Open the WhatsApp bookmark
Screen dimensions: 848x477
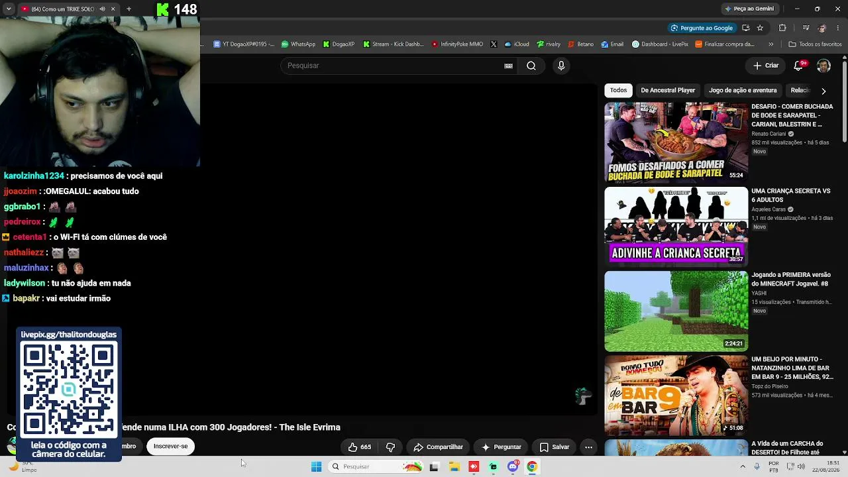tap(298, 44)
